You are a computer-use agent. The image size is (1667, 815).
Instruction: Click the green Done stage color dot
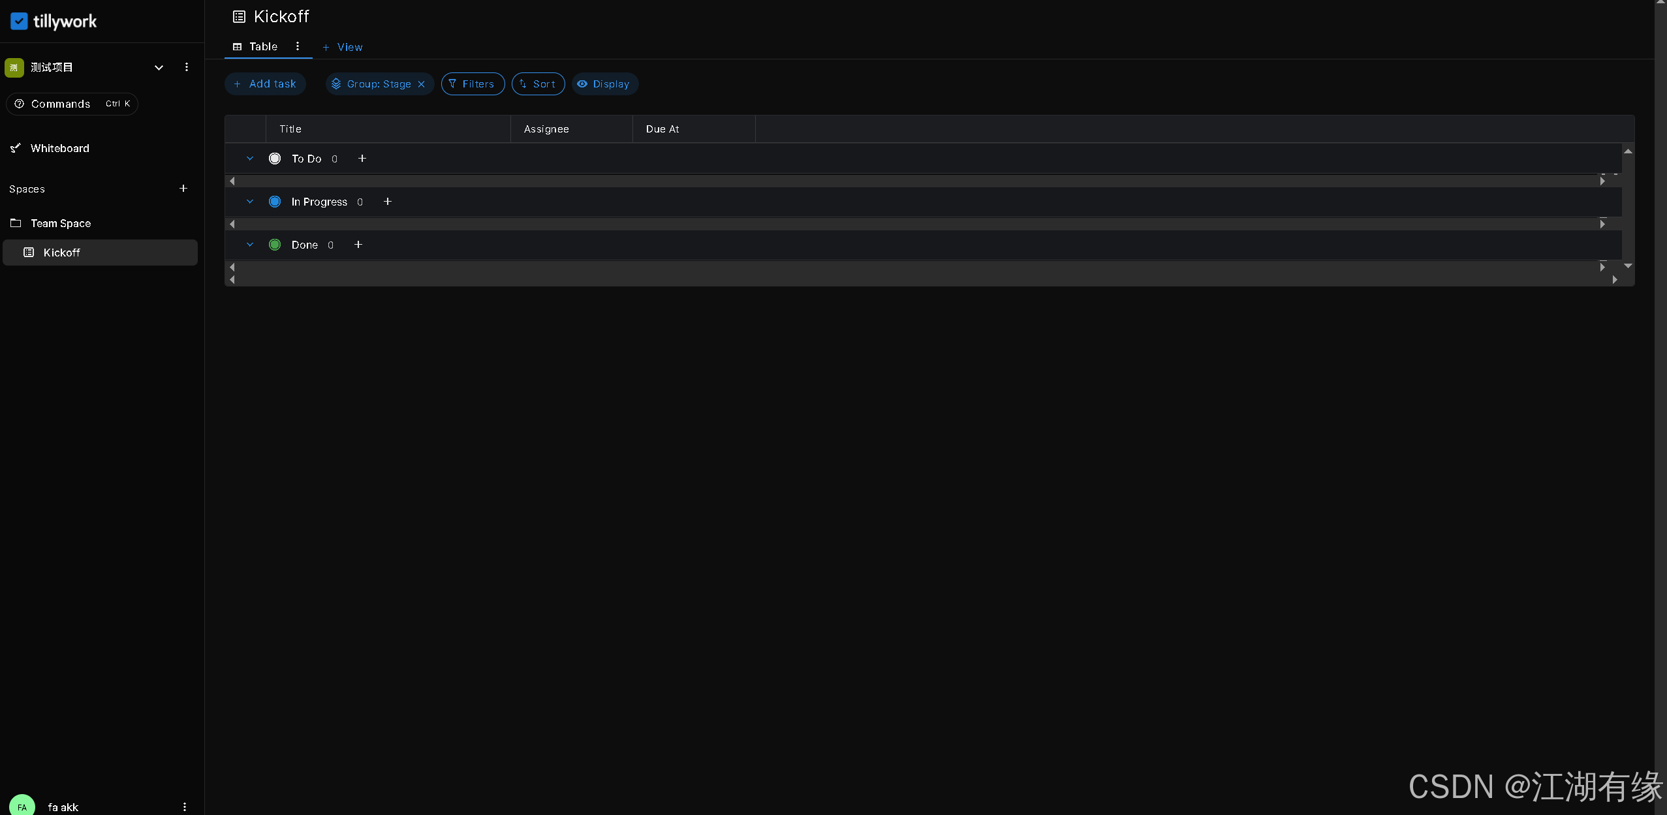point(274,244)
